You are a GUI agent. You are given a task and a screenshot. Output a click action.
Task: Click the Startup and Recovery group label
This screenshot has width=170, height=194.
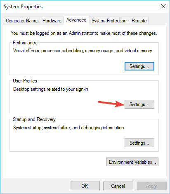coord(34,119)
